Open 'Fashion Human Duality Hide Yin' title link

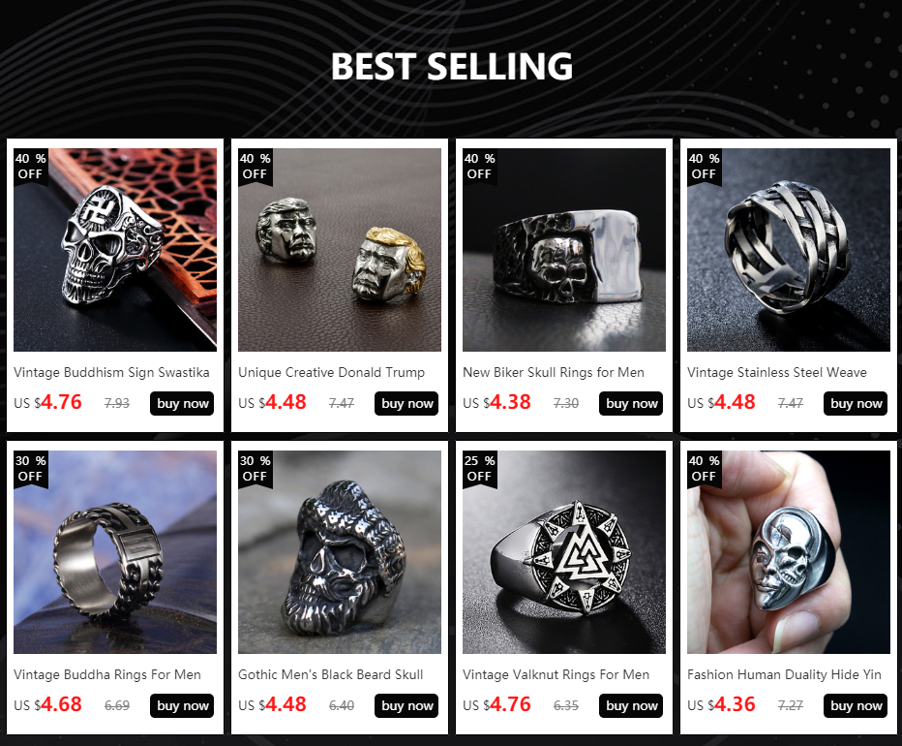[784, 674]
